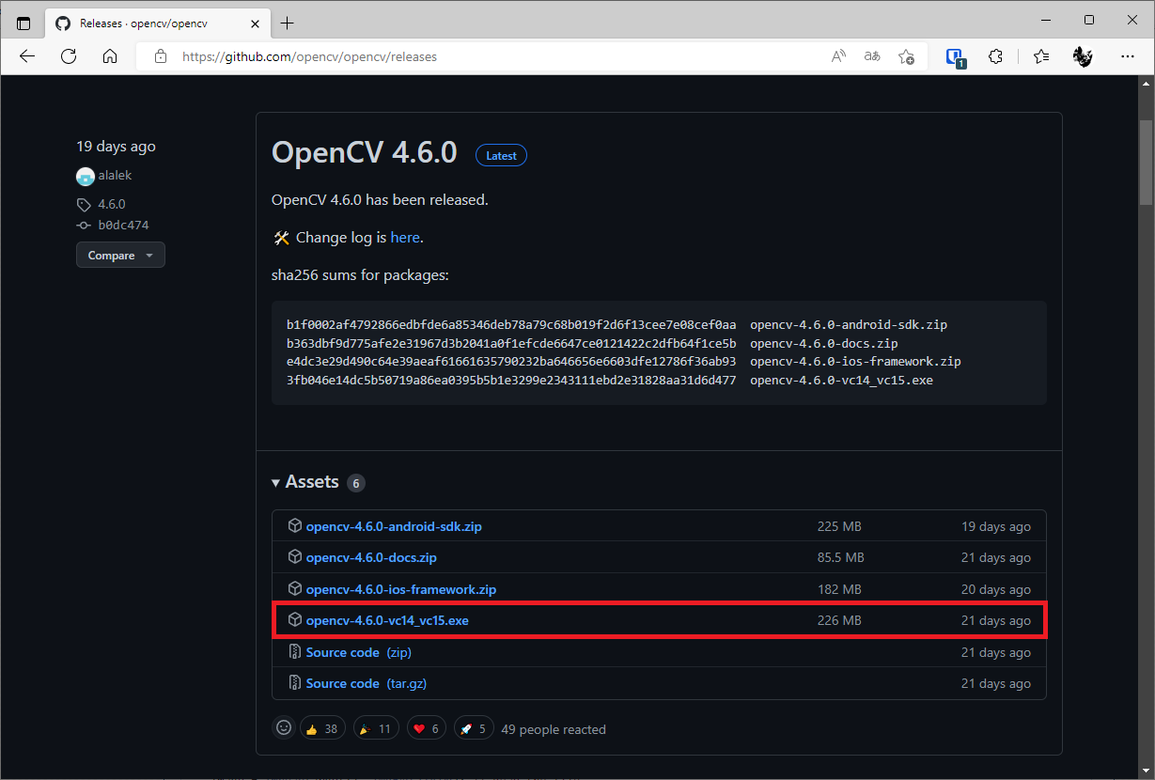Go to the browser Home page icon
Image resolution: width=1155 pixels, height=780 pixels.
tap(110, 56)
